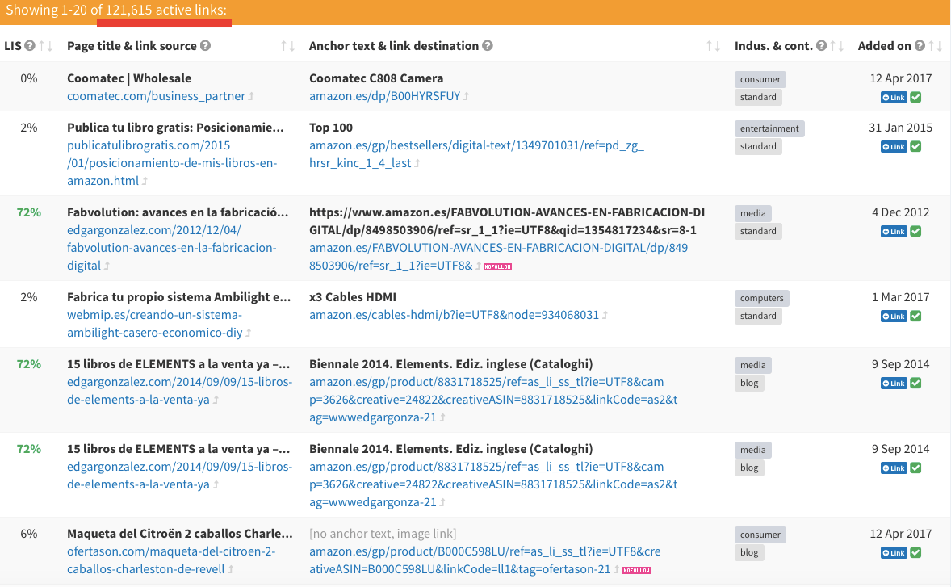Image resolution: width=951 pixels, height=587 pixels.
Task: Click the consumer tag in Coomatec row
Action: [760, 79]
